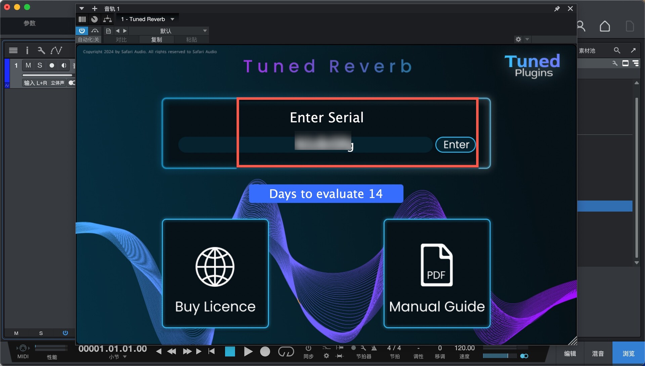The image size is (645, 366).
Task: Open the 参数 parameter tab
Action: [30, 23]
